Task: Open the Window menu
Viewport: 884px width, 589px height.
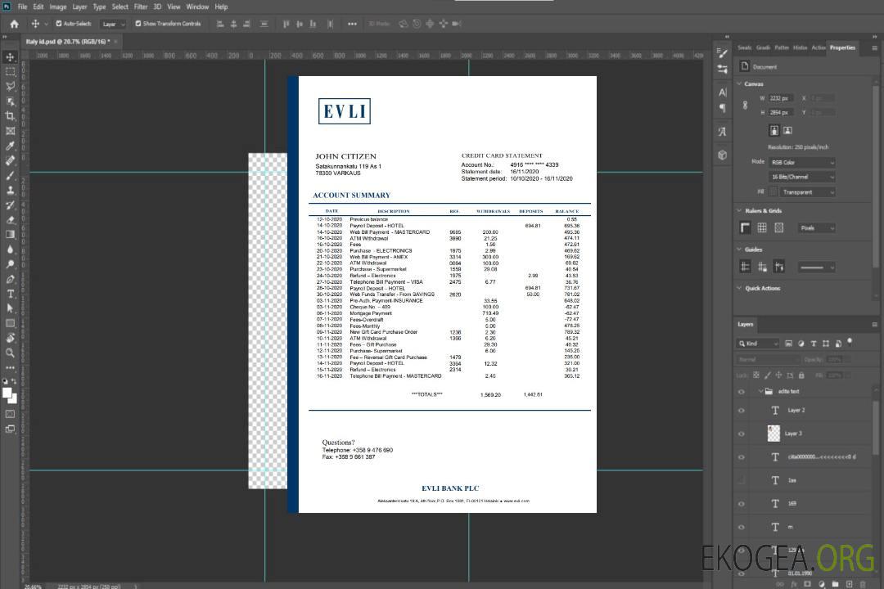Action: point(197,7)
